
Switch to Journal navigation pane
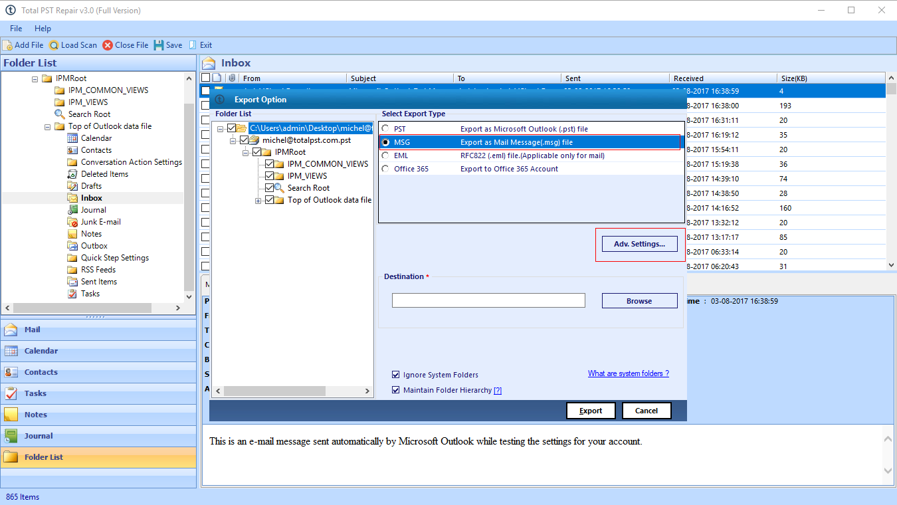(98, 436)
